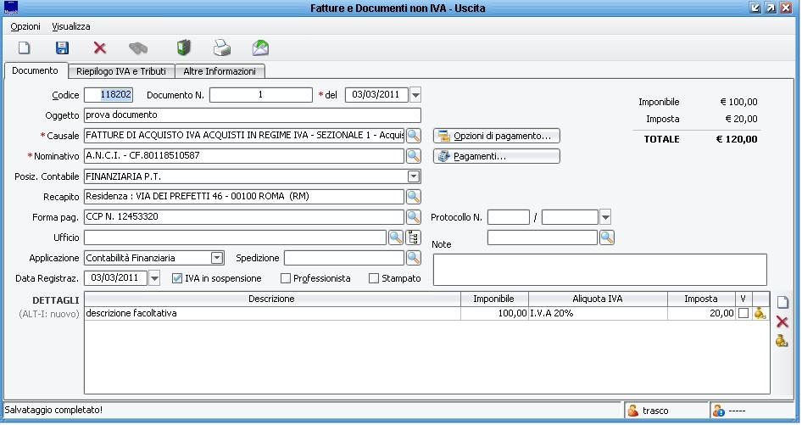Screen dimensions: 802x425
Task: Click the red X delete toolbar icon
Action: coord(100,48)
